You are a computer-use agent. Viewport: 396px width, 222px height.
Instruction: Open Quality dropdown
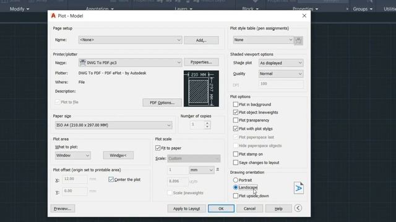click(281, 74)
